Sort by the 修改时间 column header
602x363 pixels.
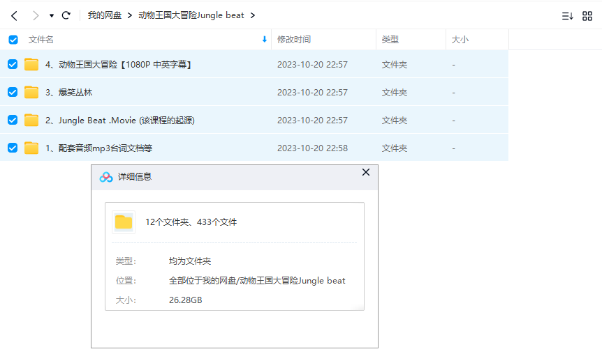(x=294, y=40)
